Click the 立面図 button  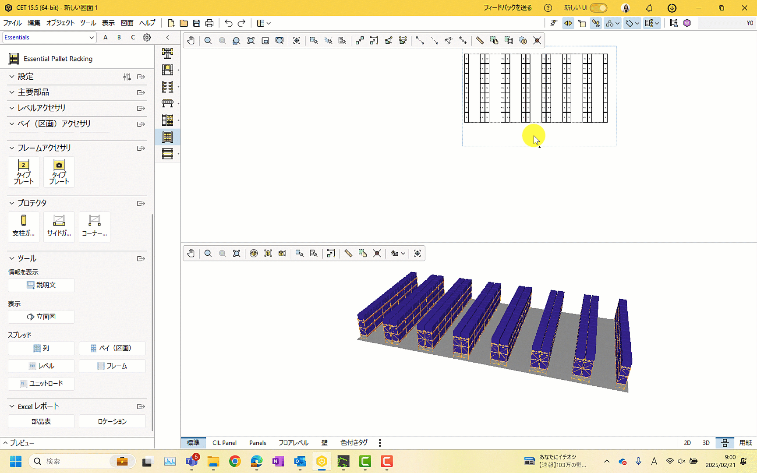[x=41, y=317]
